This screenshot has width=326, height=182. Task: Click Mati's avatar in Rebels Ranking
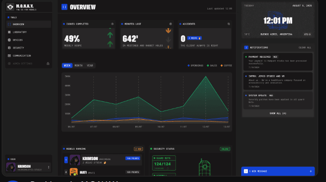[73, 172]
